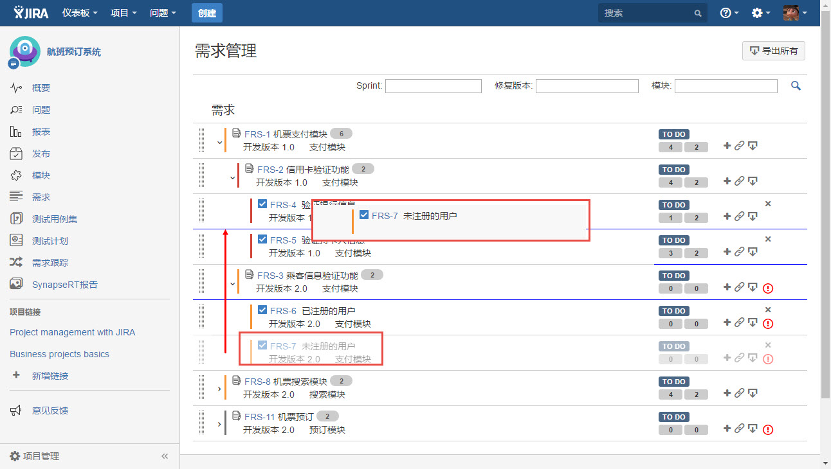The image size is (831, 469).
Task: Click the checkbox icon of the dragged FRS-7 card
Action: 363,215
